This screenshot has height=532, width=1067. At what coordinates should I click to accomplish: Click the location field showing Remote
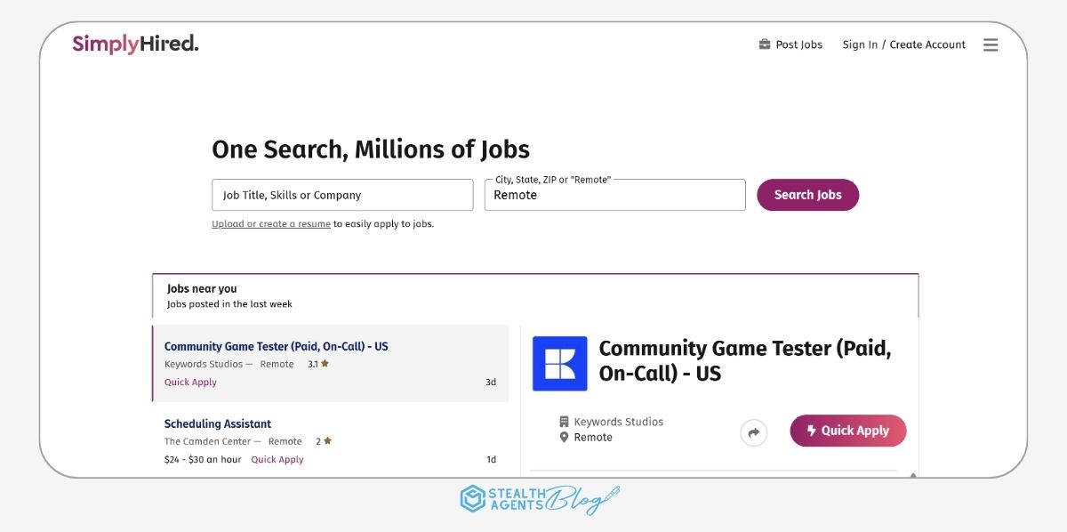(614, 195)
